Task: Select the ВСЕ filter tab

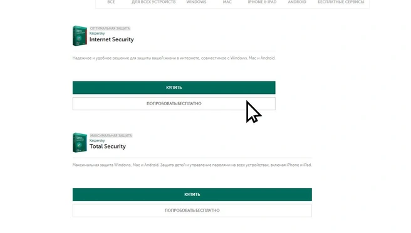Action: pos(111,2)
